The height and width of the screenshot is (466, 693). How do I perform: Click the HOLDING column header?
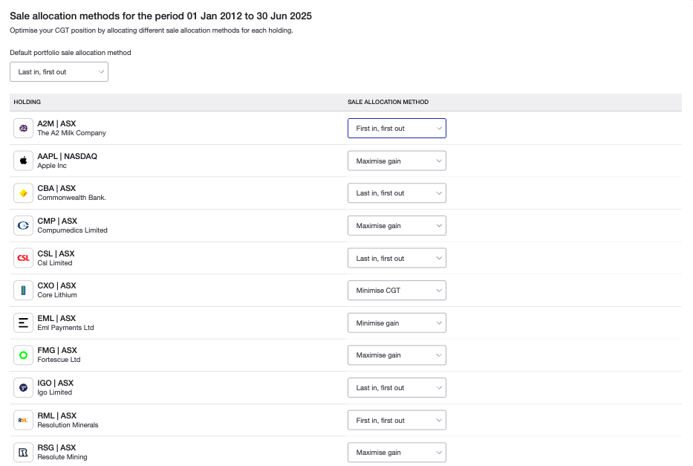pos(27,102)
